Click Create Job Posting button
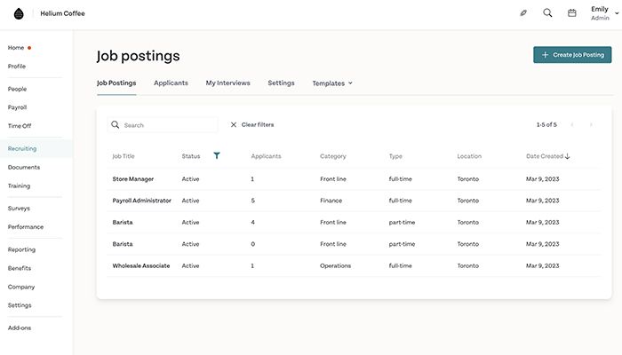The height and width of the screenshot is (355, 622). coord(572,55)
